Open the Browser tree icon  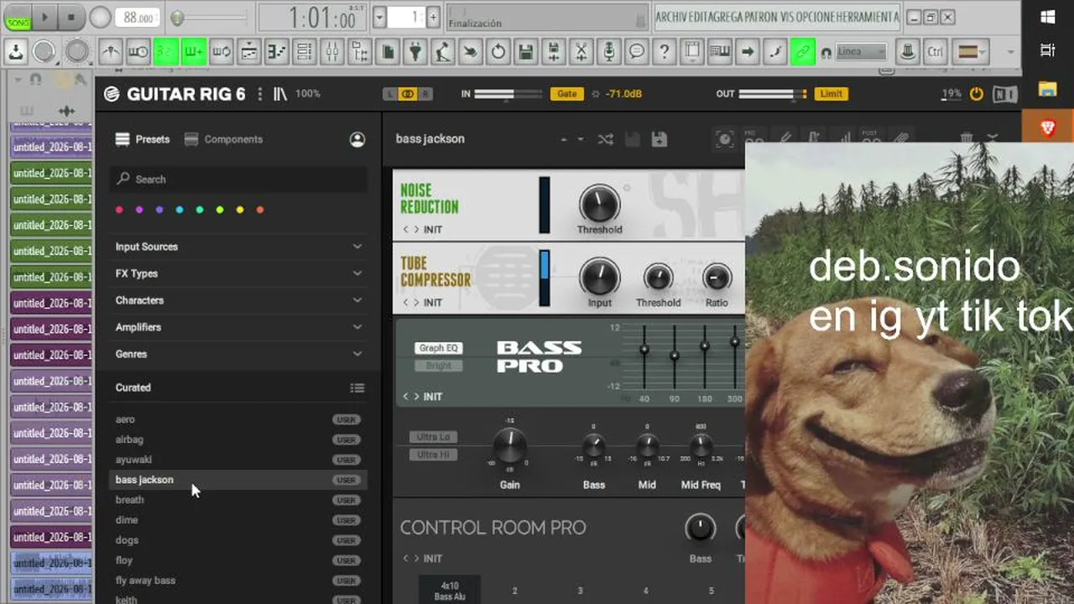360,52
